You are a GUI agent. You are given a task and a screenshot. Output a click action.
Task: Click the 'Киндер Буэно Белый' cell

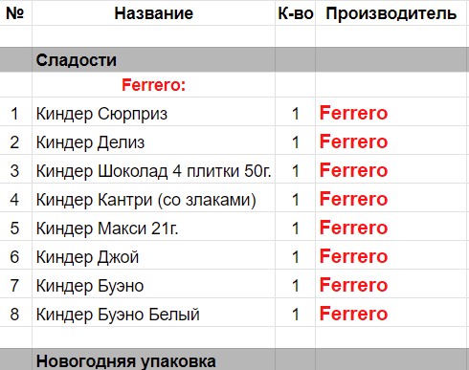[x=153, y=313]
